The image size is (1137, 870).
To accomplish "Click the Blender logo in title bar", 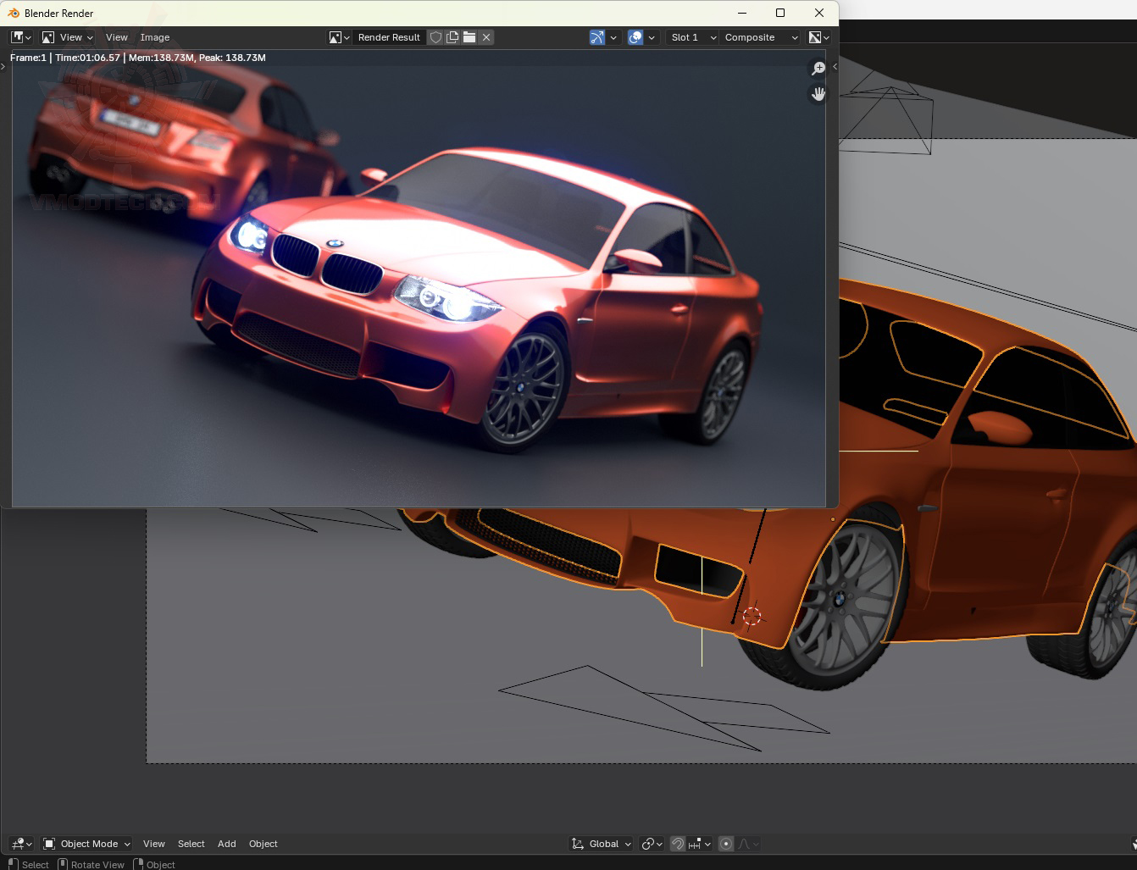I will 13,13.
